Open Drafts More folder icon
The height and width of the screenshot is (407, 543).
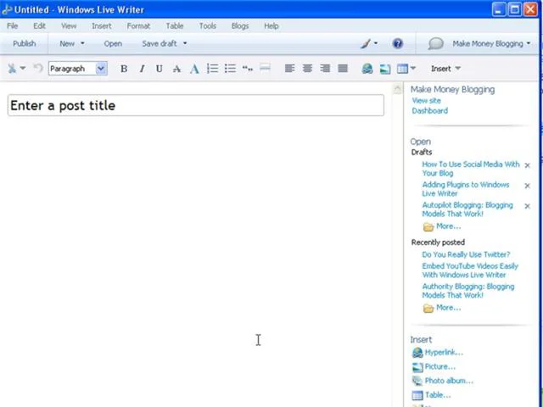coord(428,226)
